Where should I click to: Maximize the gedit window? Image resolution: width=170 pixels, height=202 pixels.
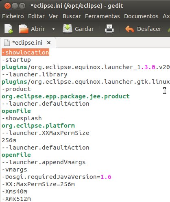[x=22, y=6]
